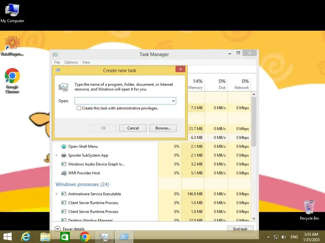Minimize the Task Manager window
The height and width of the screenshot is (243, 325).
click(x=230, y=53)
